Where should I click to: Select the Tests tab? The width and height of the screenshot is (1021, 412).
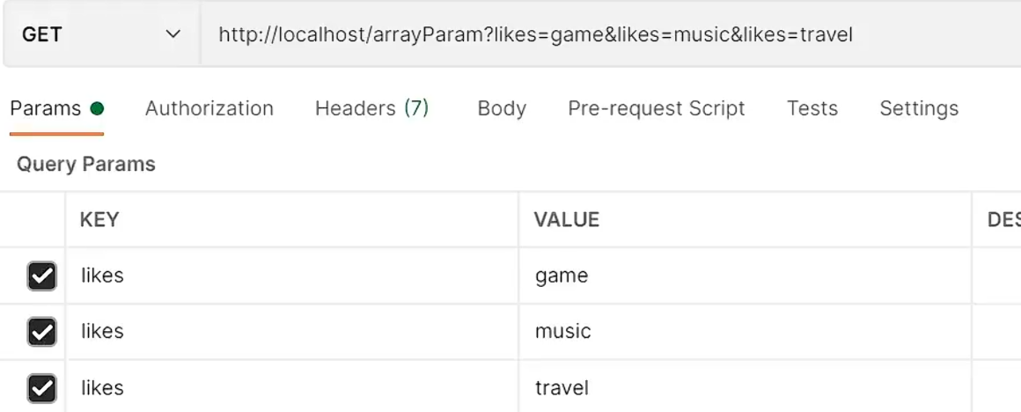[812, 108]
